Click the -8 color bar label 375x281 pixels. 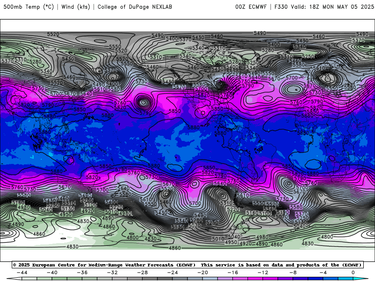tap(293, 273)
